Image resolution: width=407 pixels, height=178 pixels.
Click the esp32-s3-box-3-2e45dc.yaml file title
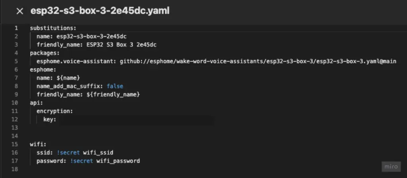[x=100, y=11]
